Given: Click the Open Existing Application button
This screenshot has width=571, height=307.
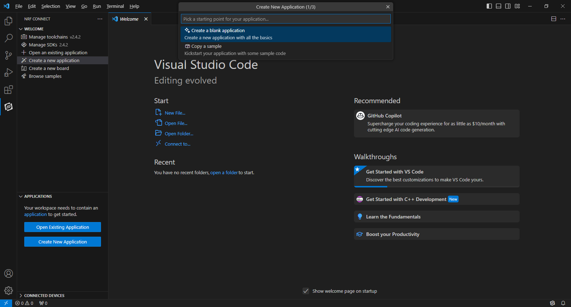Looking at the screenshot, I should tap(62, 227).
